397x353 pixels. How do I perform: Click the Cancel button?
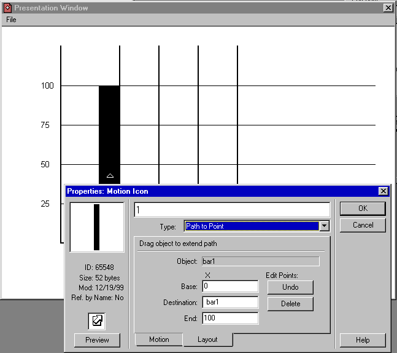click(363, 225)
